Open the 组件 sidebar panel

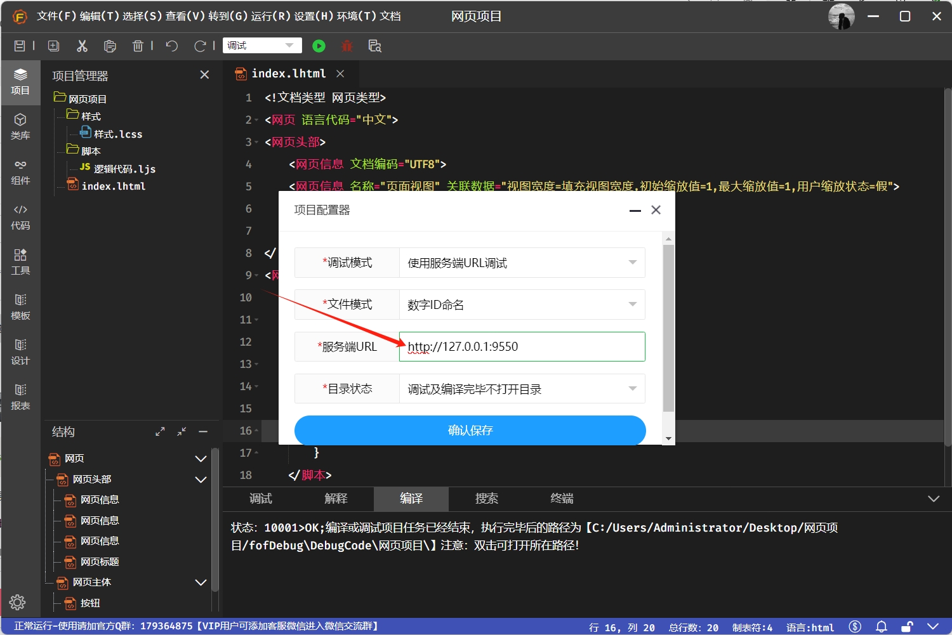(x=20, y=173)
